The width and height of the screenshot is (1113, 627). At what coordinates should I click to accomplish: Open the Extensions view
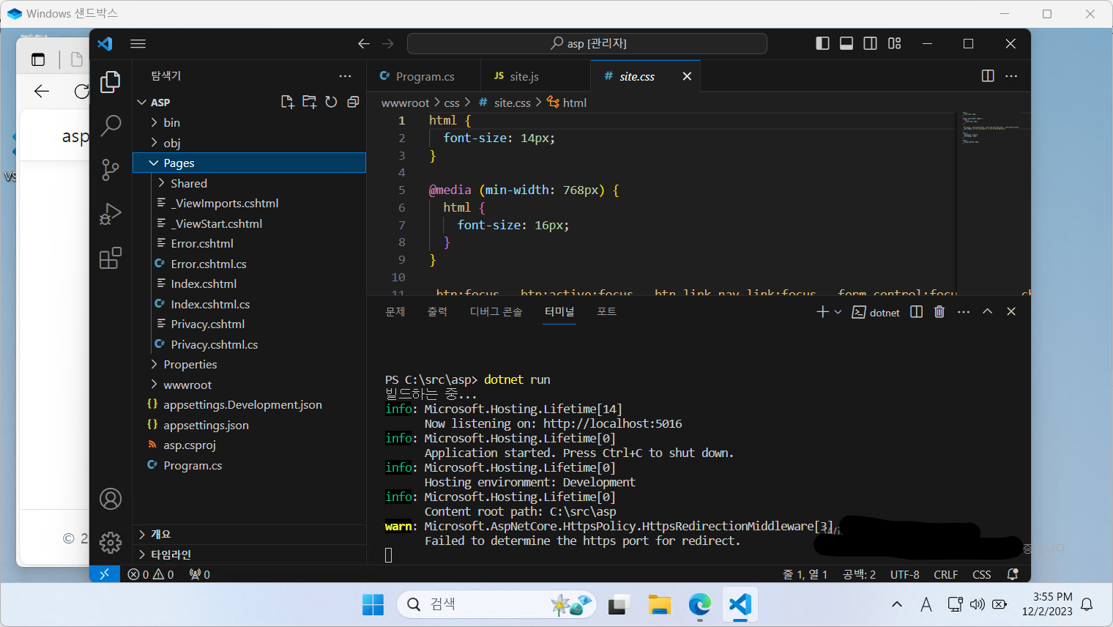111,258
